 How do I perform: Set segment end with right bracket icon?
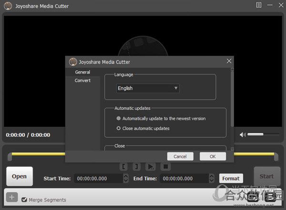[x=136, y=167]
